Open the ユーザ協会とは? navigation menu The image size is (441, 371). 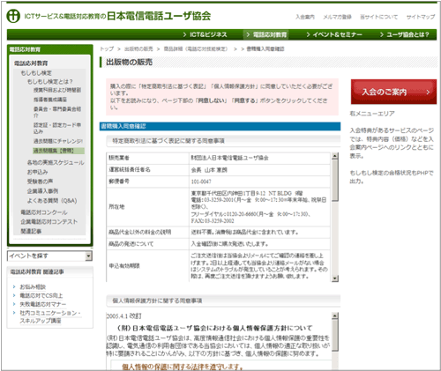(x=404, y=34)
